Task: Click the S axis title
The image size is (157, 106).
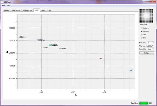Action: 76,95
